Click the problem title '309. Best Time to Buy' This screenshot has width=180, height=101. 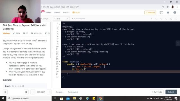point(24,27)
